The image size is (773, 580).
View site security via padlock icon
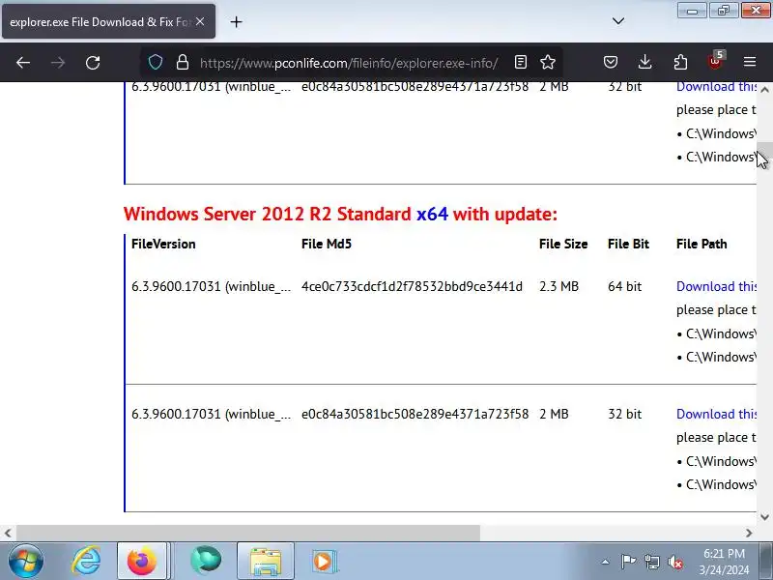(183, 62)
